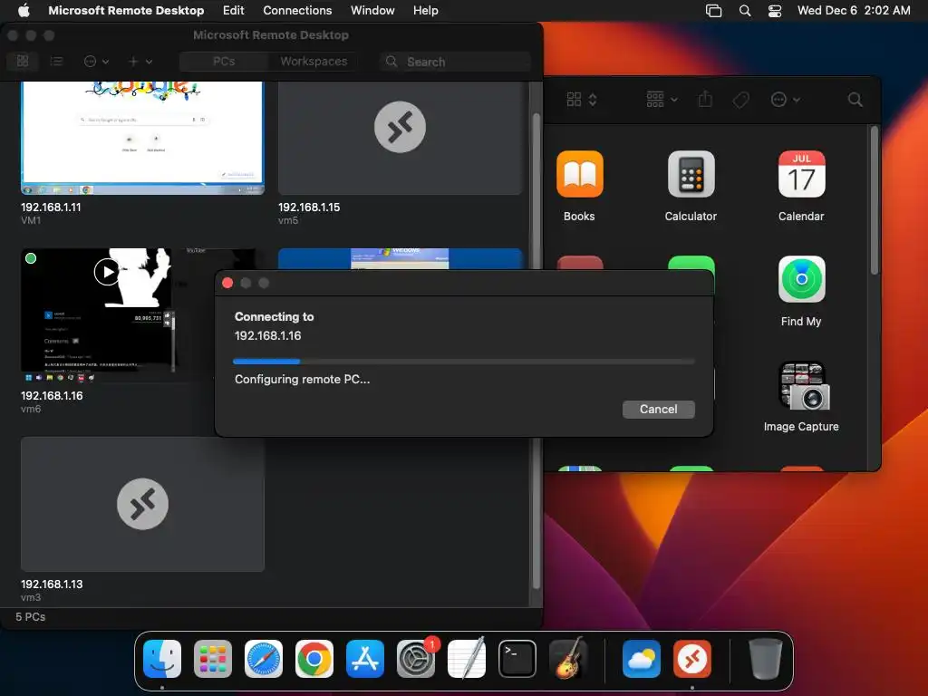
Task: Open Google Chrome from the Dock
Action: 314,659
